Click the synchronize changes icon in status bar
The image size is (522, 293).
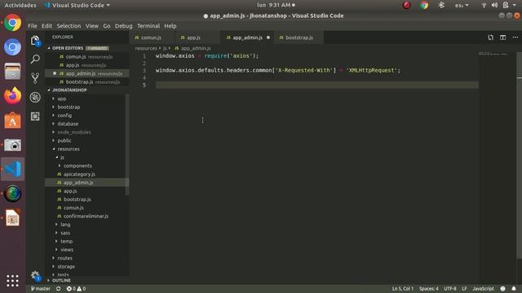click(58, 289)
